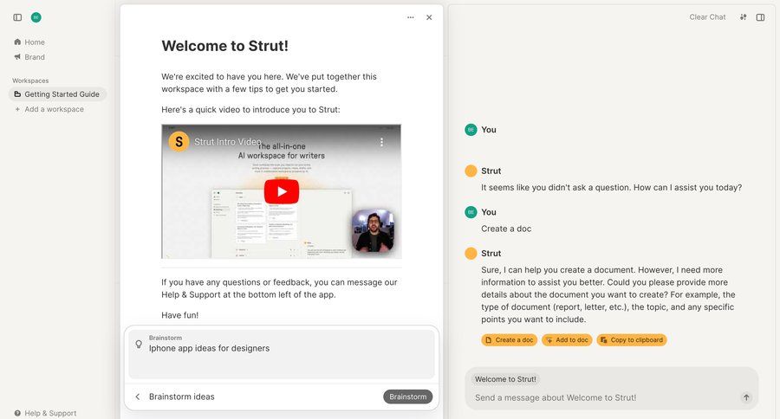Open the YouTube video options dots
The height and width of the screenshot is (419, 780).
[x=381, y=142]
